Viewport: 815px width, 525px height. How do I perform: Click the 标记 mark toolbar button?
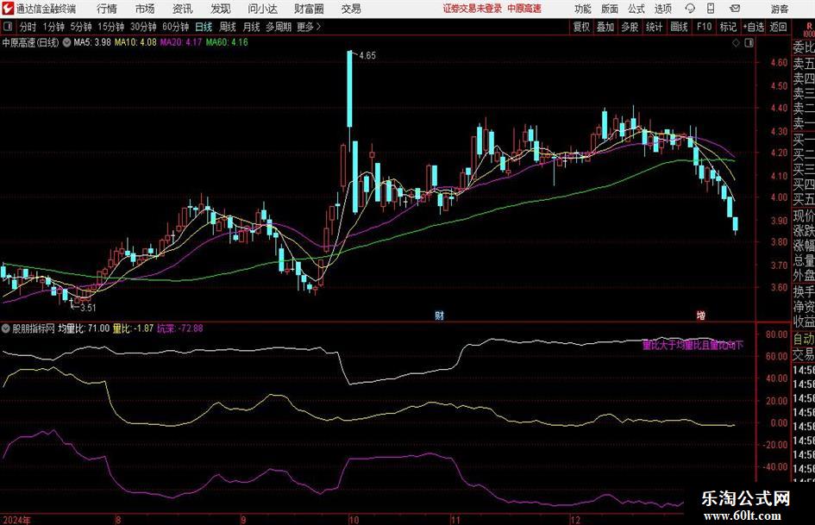click(x=728, y=27)
